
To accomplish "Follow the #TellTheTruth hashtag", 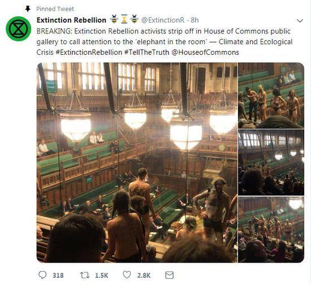I will [x=146, y=53].
